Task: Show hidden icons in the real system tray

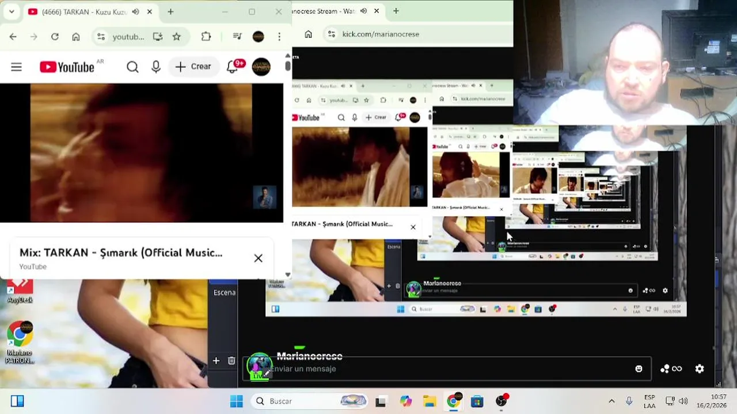Action: point(611,401)
